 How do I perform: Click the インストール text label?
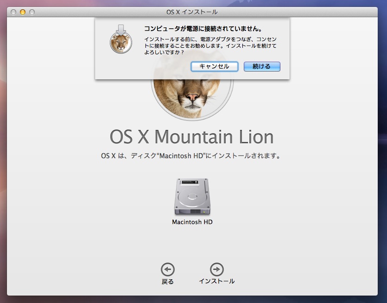[x=217, y=281]
